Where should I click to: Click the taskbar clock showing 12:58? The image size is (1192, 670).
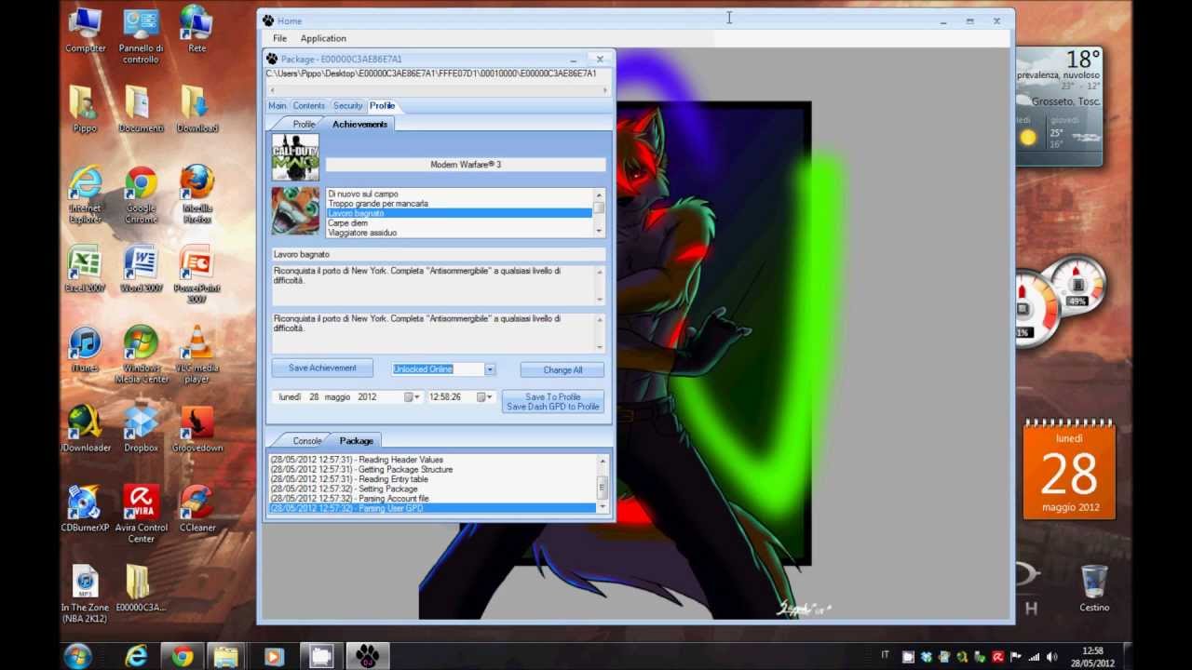coord(1093,656)
